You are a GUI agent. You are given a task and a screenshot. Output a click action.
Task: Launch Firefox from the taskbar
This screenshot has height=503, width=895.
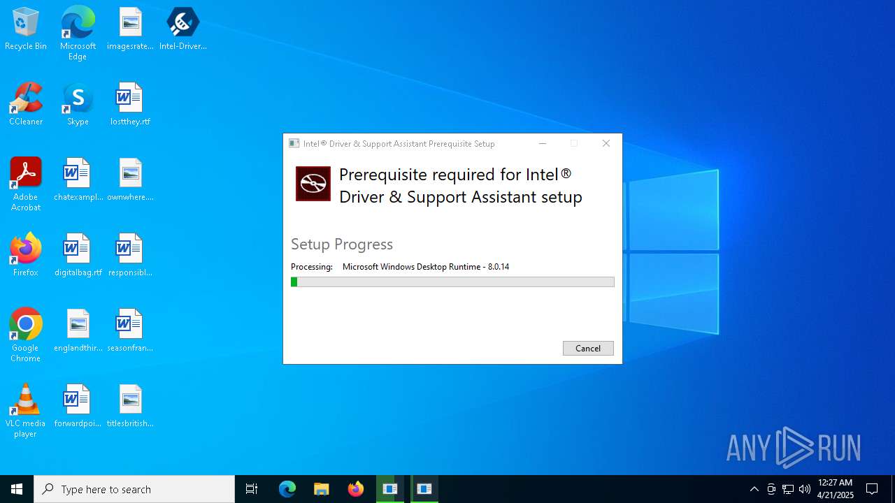(355, 489)
